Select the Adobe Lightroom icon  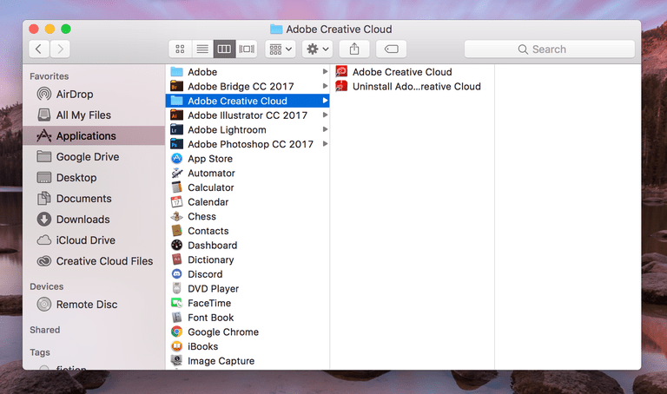point(176,129)
